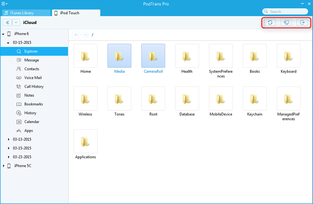Open Apps in the sidebar
The height and width of the screenshot is (204, 313).
[x=28, y=130]
